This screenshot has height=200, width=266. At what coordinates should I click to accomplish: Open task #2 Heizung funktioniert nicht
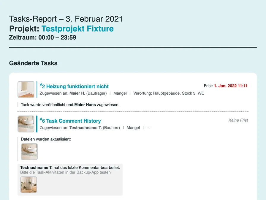pos(74,86)
